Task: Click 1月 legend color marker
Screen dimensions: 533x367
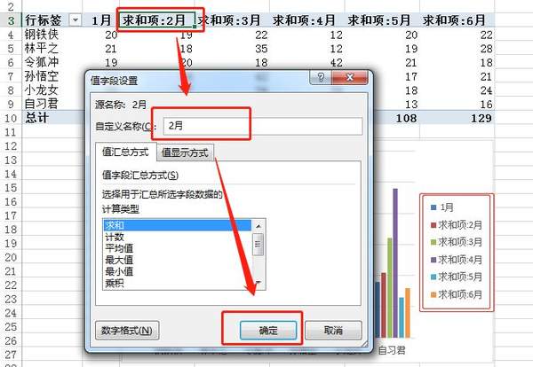Action: click(x=432, y=207)
